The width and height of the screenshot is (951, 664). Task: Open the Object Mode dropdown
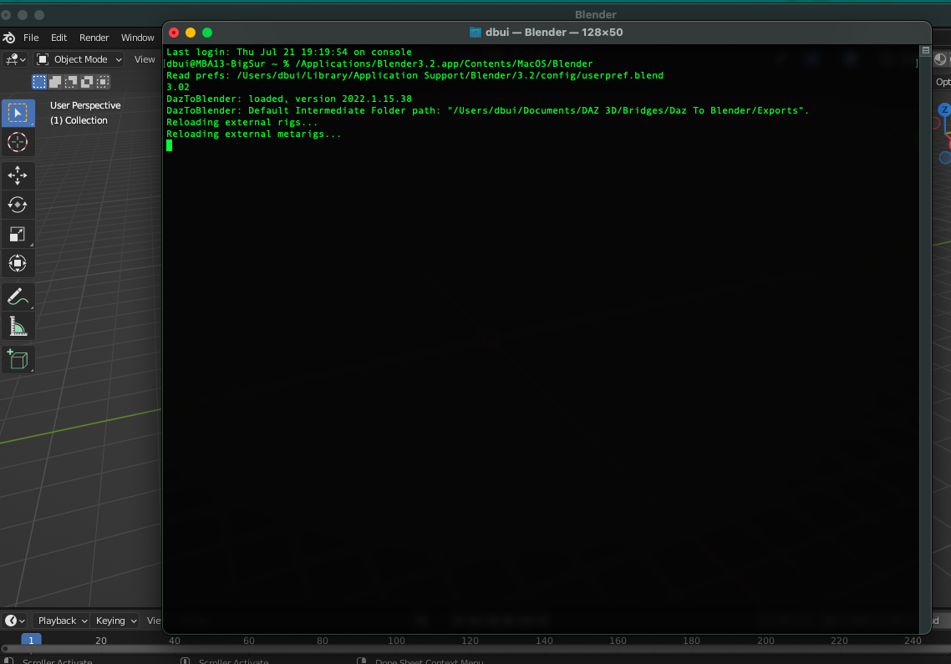tap(79, 58)
